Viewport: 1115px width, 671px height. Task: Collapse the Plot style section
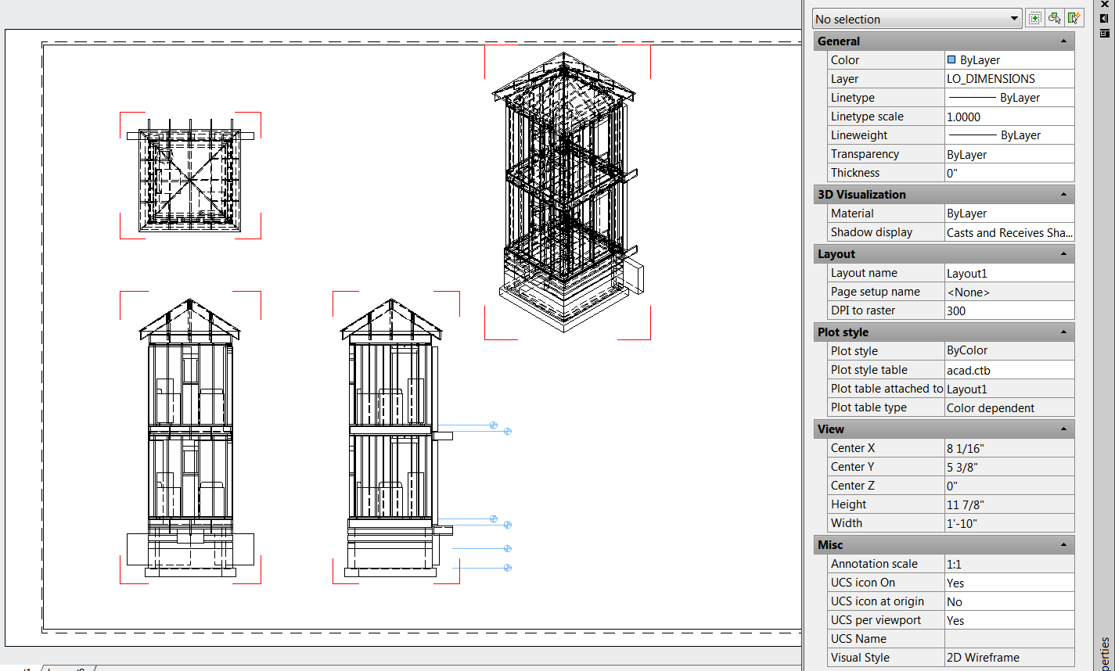1063,332
